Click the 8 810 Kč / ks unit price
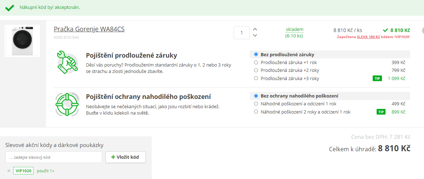The width and height of the screenshot is (424, 179). coord(348,30)
